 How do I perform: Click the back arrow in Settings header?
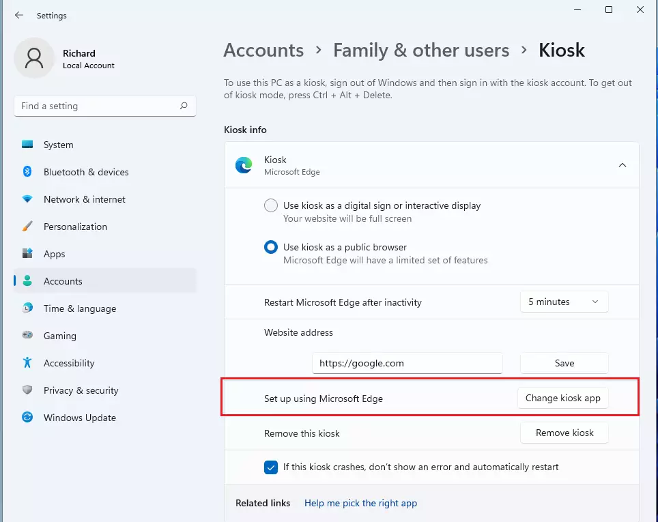19,15
